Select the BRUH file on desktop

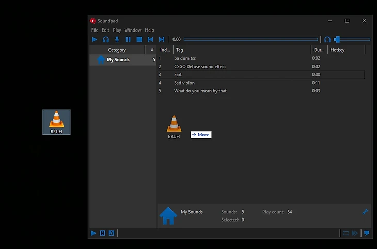56,122
